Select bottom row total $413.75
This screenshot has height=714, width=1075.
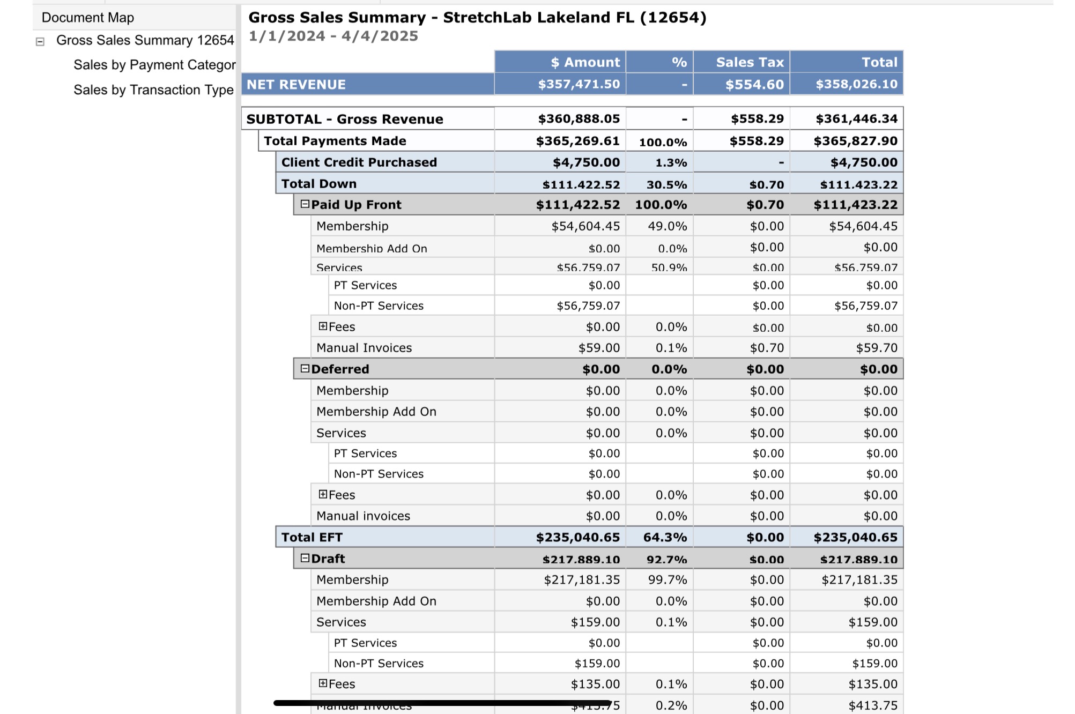click(x=872, y=705)
